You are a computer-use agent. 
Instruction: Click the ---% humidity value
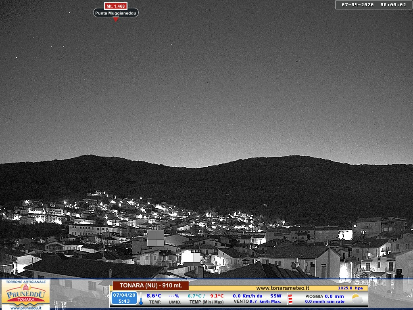pos(174,296)
